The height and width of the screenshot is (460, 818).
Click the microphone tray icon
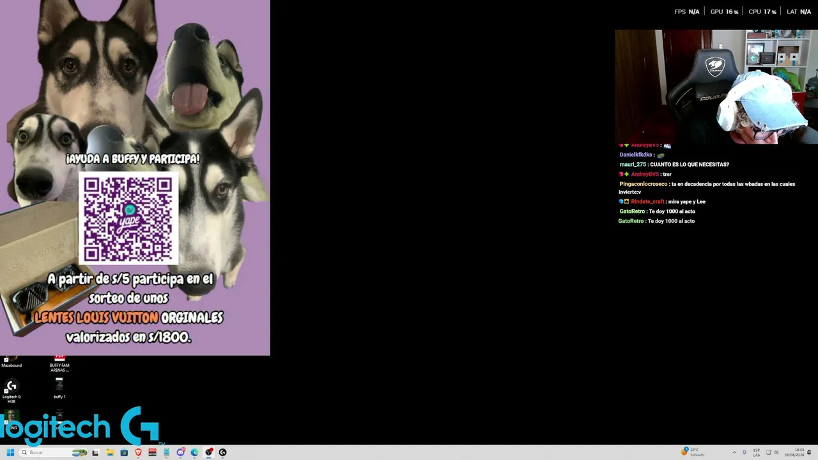pos(744,452)
